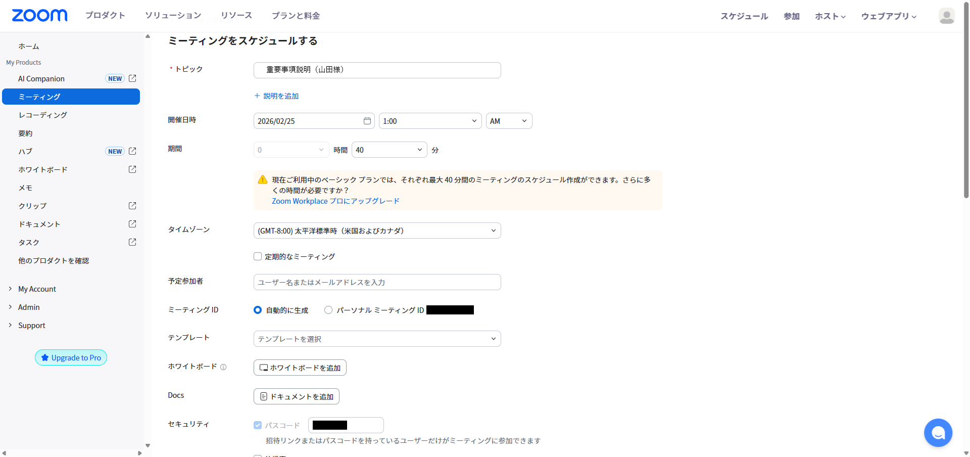Open AI Companion via its external-link icon
The image size is (970, 457).
coord(132,78)
